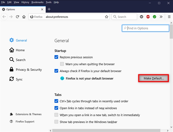Open Firefox Support link
Viewport: 173px width, 132px height.
pos(22,121)
